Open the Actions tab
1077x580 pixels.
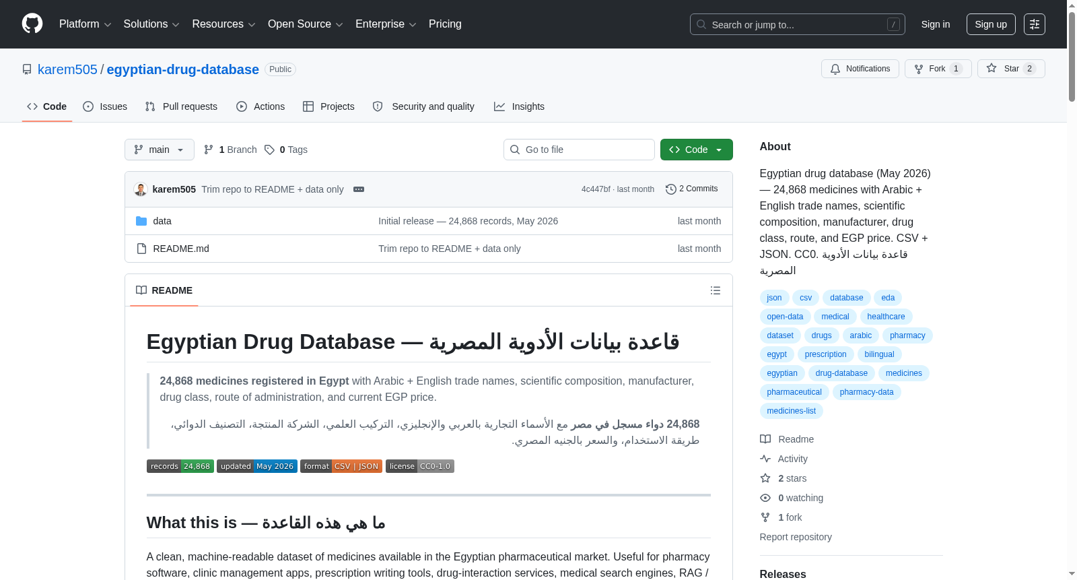pyautogui.click(x=260, y=106)
